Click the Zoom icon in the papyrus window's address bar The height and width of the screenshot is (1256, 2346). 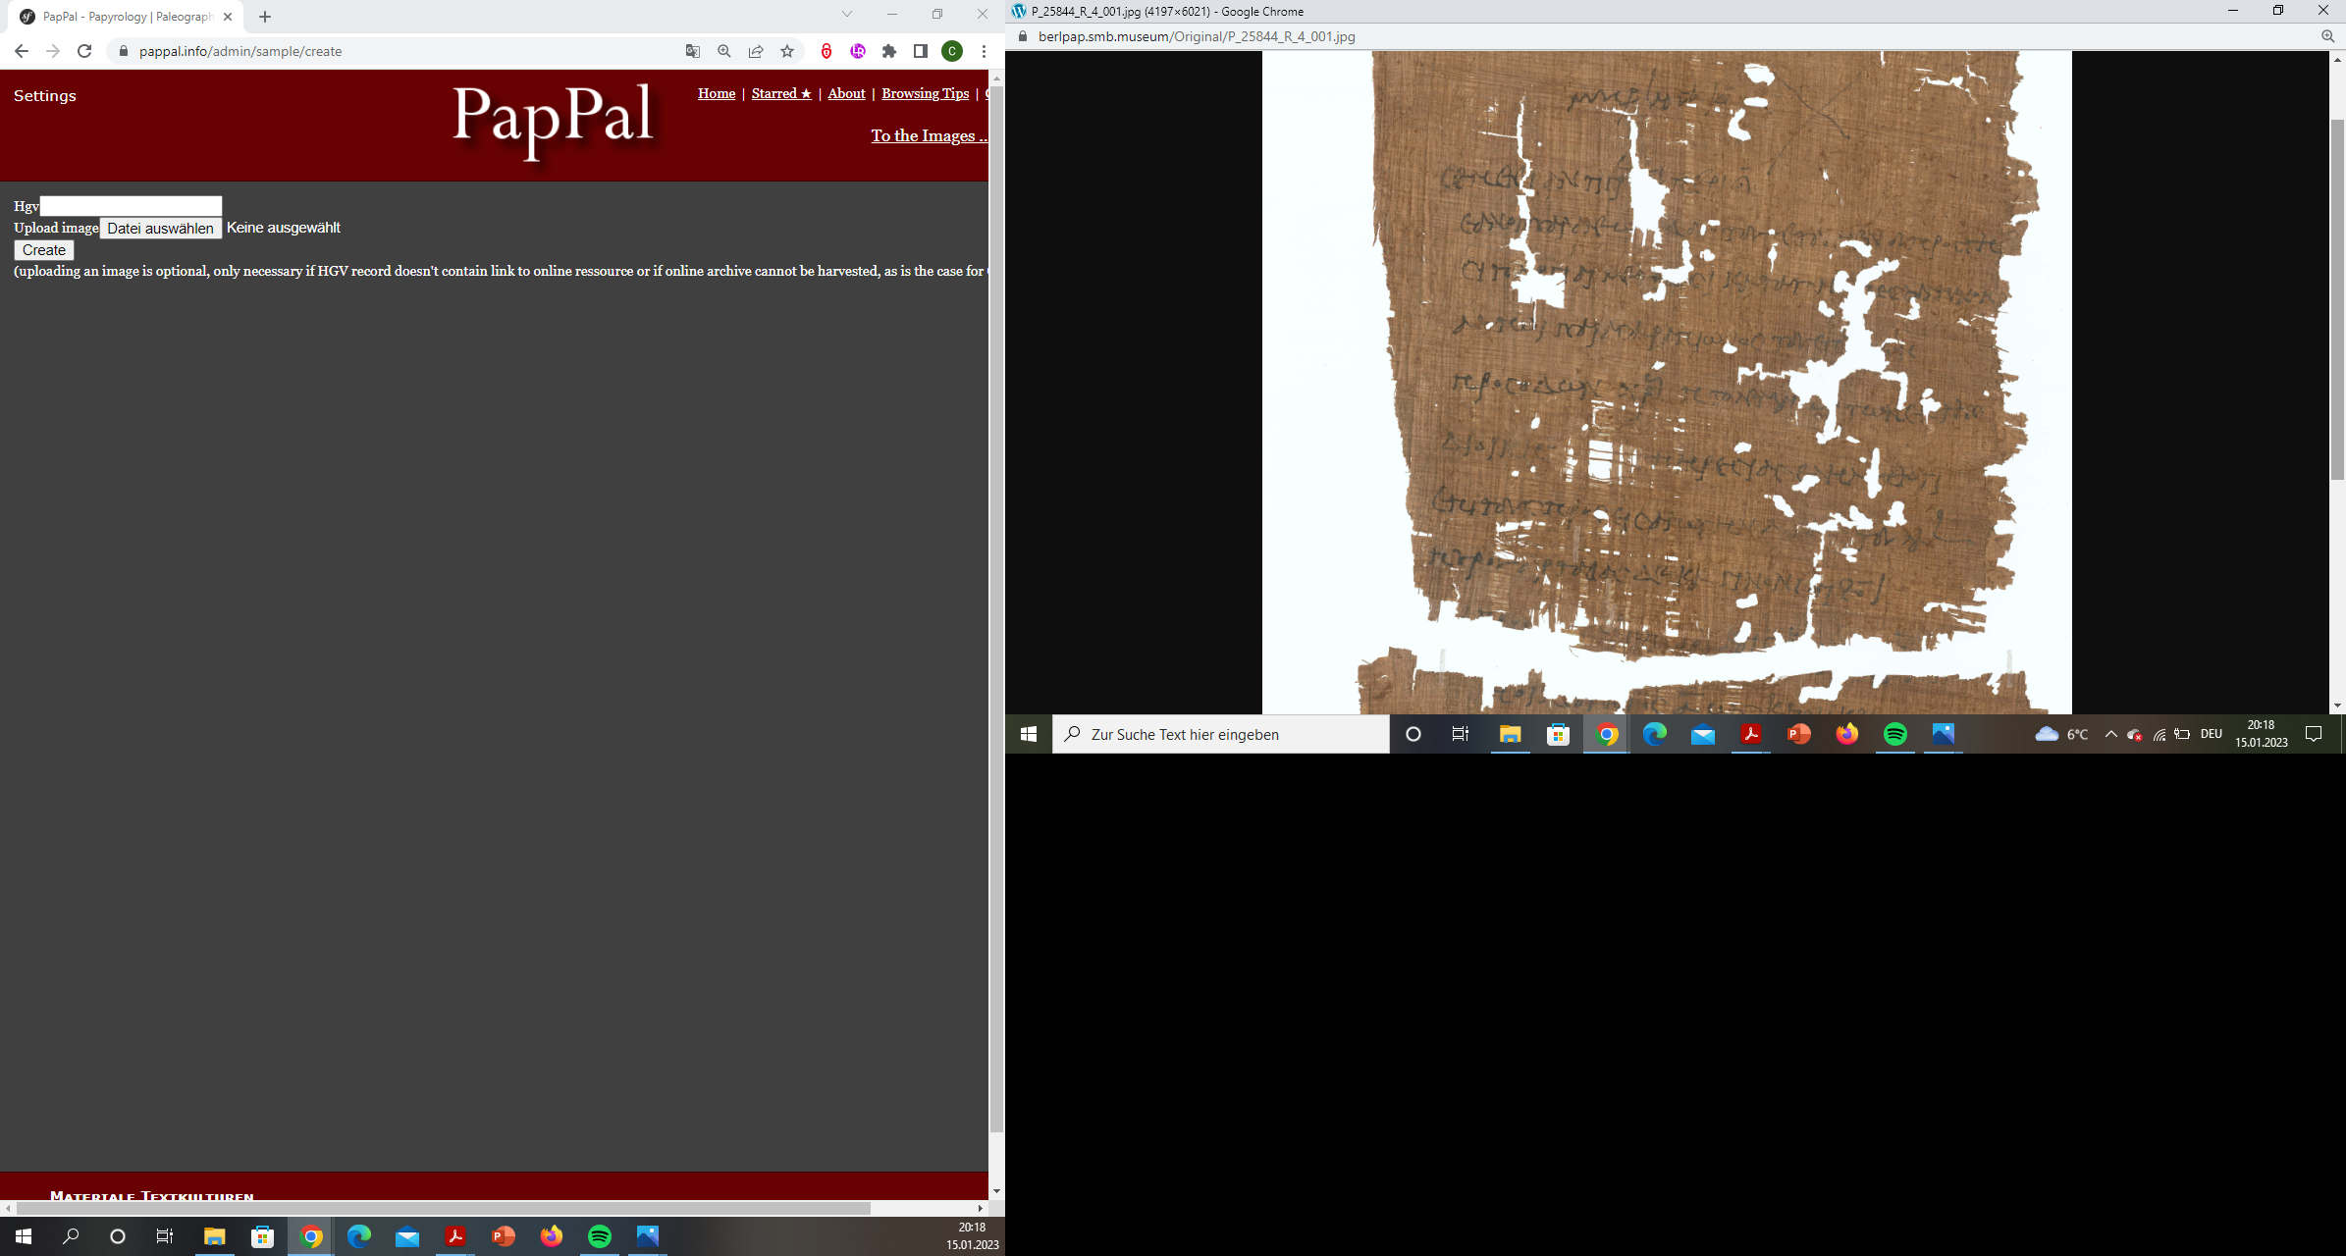click(x=2327, y=36)
